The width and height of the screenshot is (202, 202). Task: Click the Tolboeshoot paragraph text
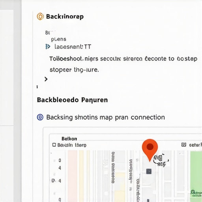123,64
